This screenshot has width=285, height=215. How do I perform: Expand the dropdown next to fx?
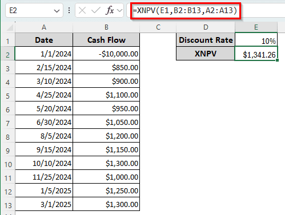[119, 10]
